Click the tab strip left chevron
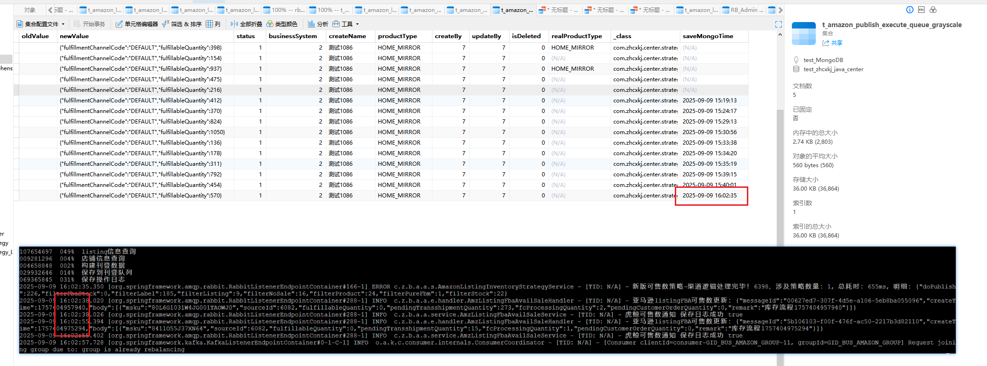 50,10
